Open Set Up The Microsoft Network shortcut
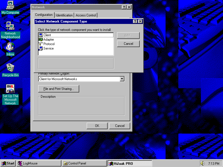This screenshot has height=167, width=223. coord(10,89)
